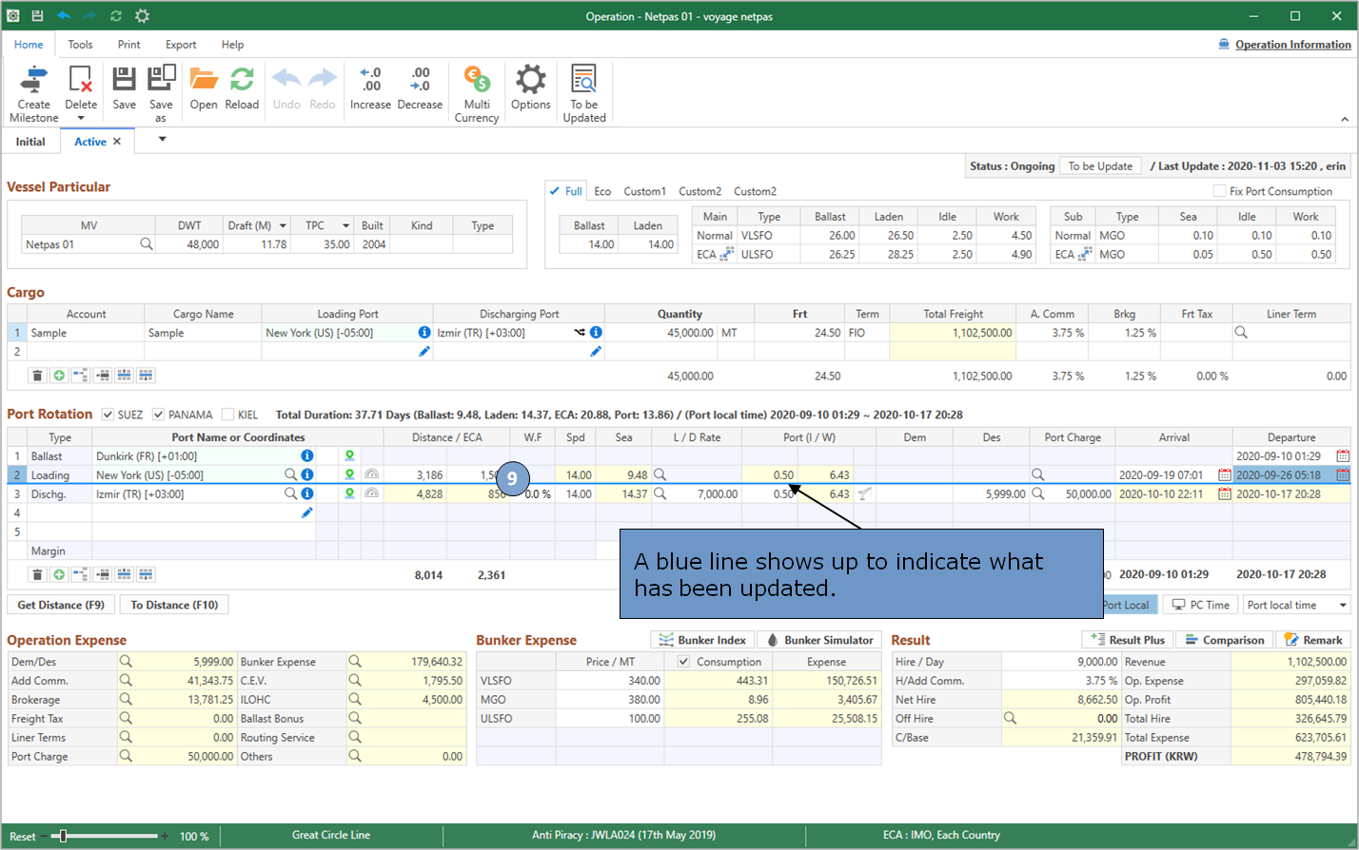Uncheck the SUEZ checkbox
Screen dimensions: 1359x850
[x=108, y=415]
